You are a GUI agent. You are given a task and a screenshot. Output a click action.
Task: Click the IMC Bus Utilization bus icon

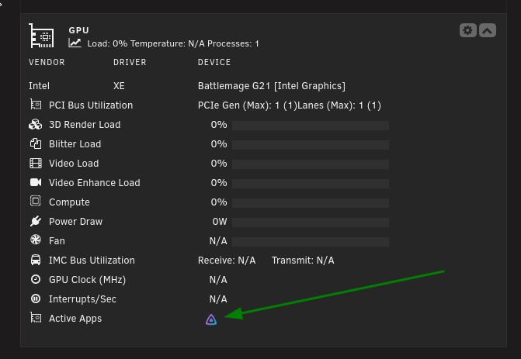[x=36, y=260]
